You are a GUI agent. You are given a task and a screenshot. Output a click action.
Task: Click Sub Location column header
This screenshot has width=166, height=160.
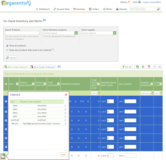129,84
